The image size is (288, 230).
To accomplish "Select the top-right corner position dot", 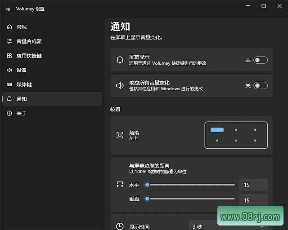I will pyautogui.click(x=255, y=130).
